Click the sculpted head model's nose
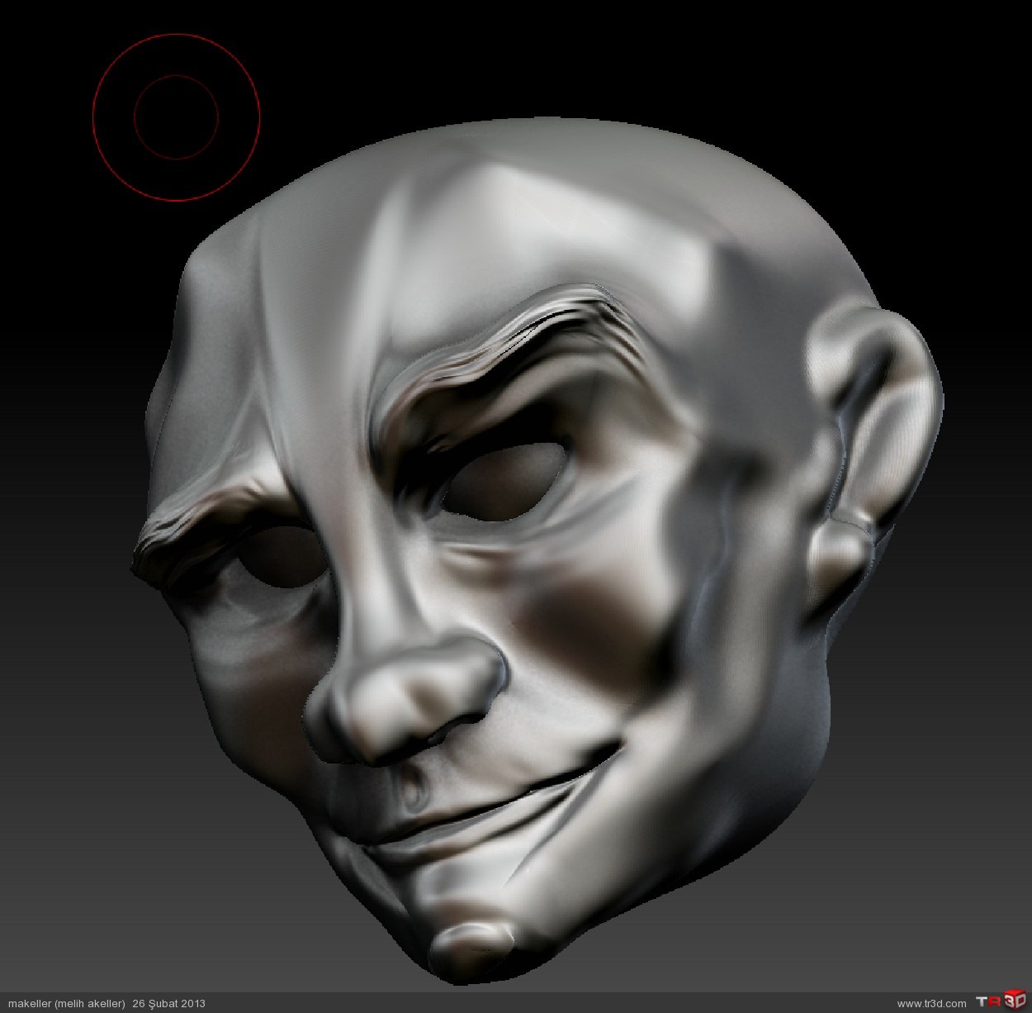 [x=406, y=702]
